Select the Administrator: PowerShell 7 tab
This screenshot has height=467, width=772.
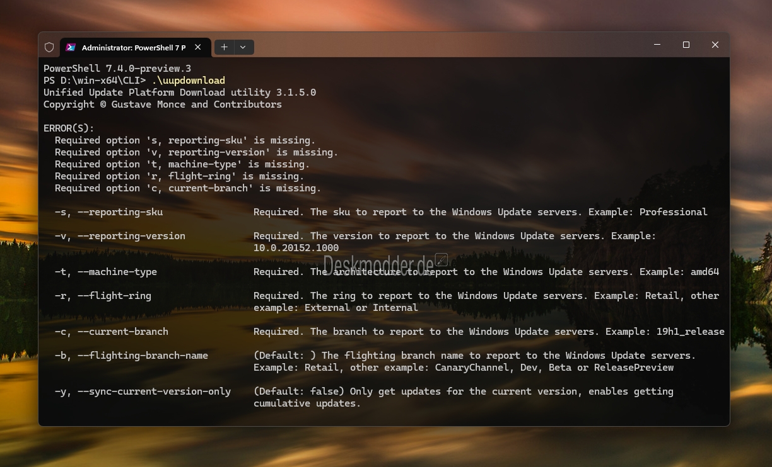[x=134, y=47]
